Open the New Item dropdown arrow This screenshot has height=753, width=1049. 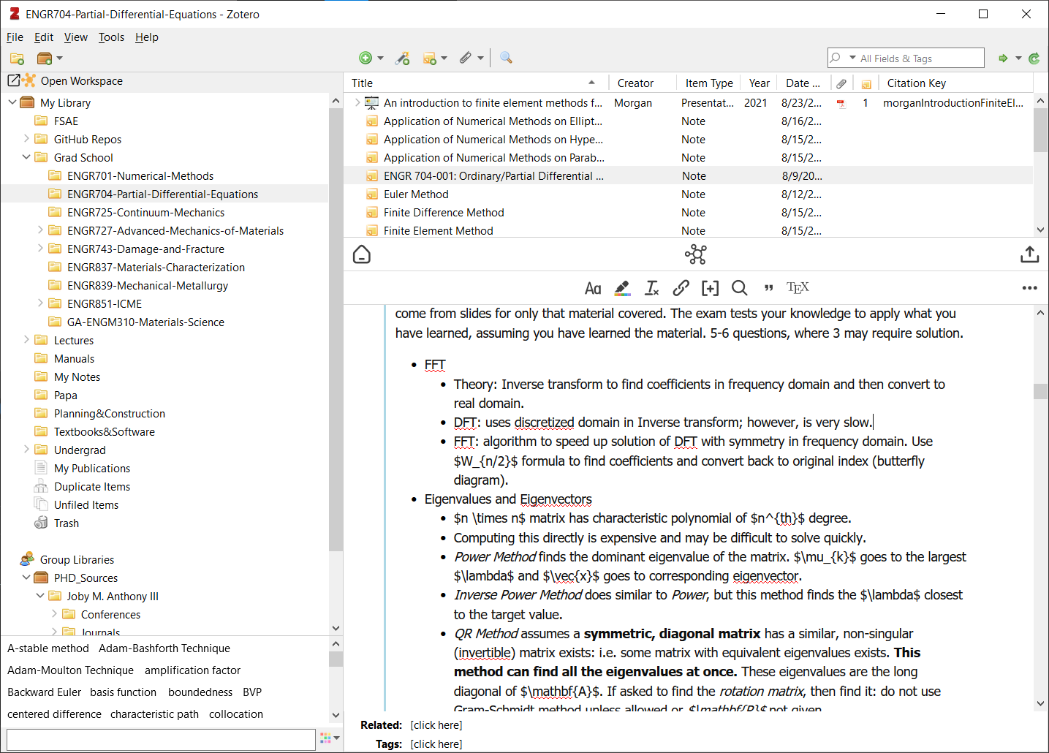(x=379, y=58)
